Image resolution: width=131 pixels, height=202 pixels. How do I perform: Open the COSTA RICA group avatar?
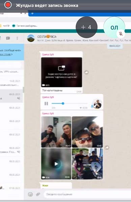click(31, 38)
